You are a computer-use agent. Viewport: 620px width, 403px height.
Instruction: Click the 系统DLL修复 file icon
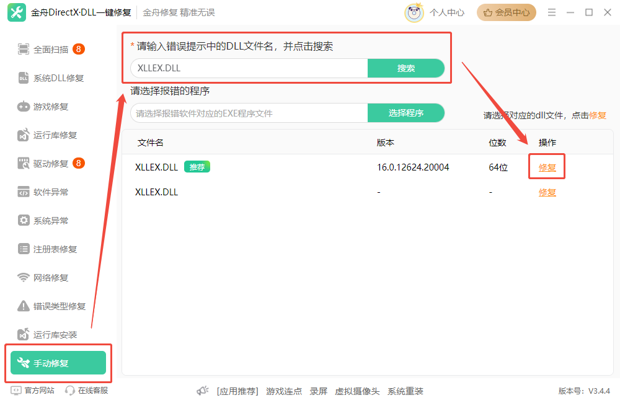pyautogui.click(x=24, y=78)
